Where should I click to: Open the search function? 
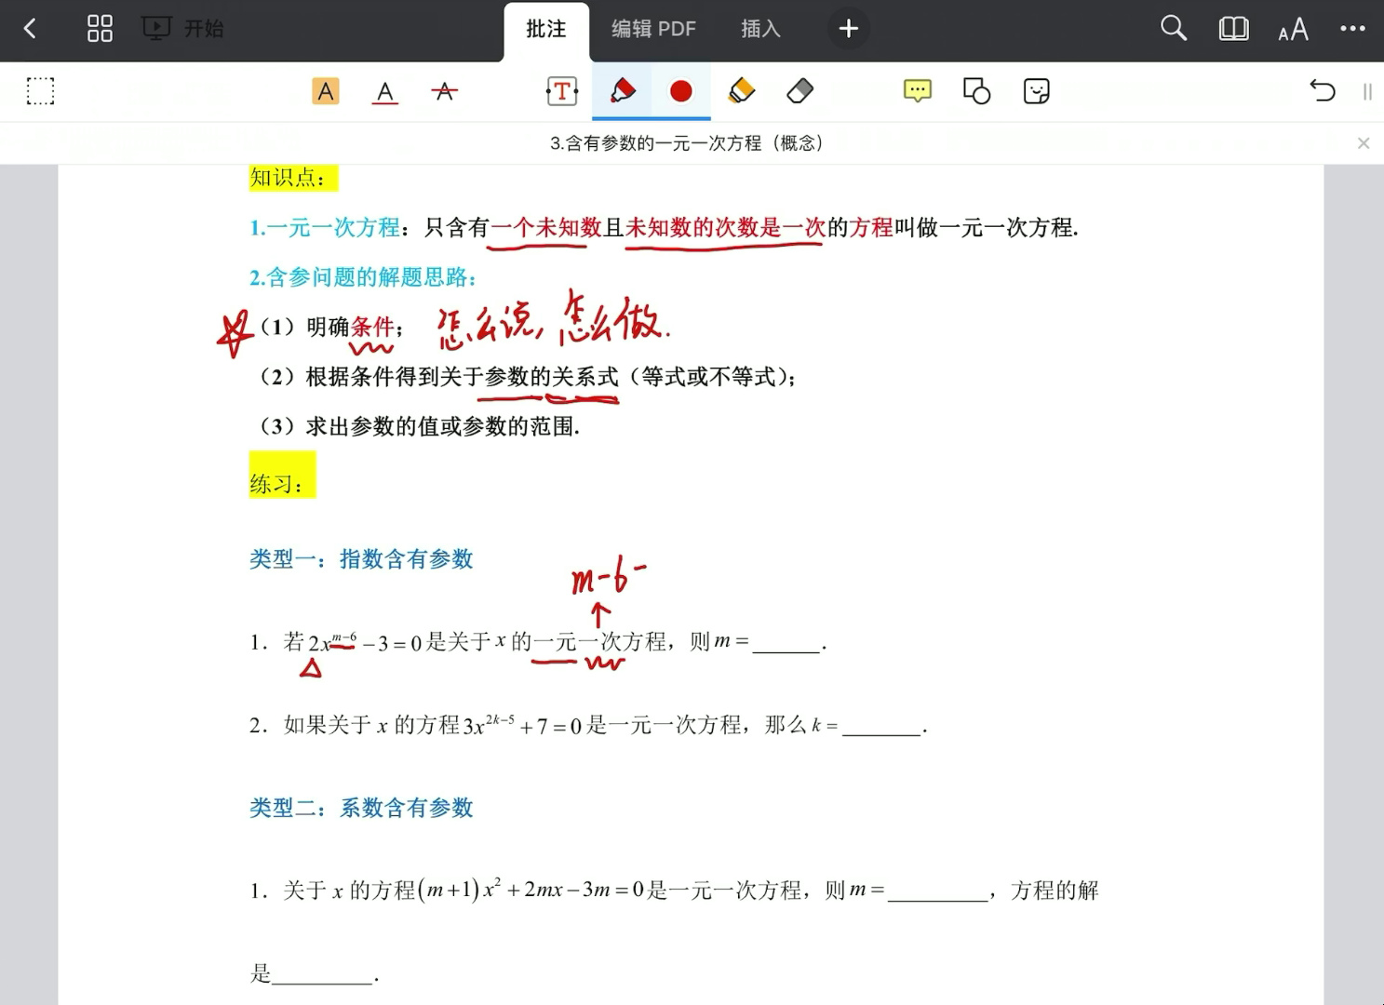click(1173, 29)
